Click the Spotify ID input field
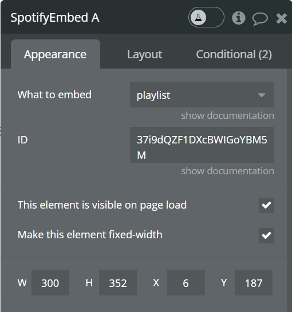292x312 pixels. click(202, 145)
